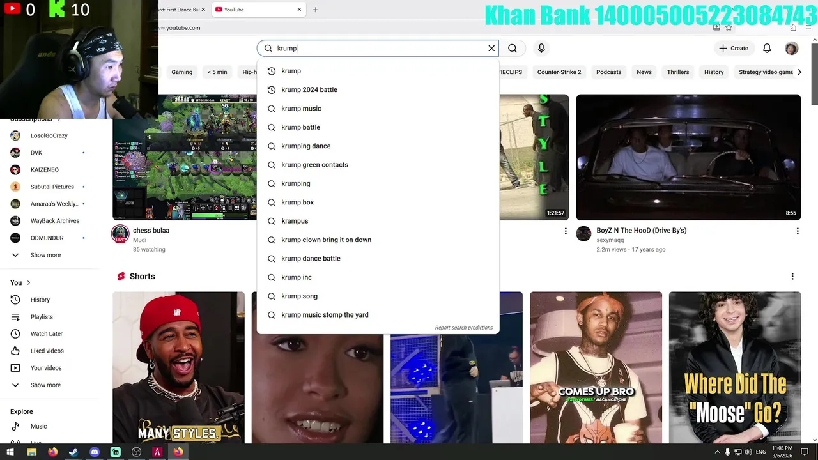Select 'krump song' suggestion
This screenshot has width=818, height=460.
pyautogui.click(x=377, y=296)
